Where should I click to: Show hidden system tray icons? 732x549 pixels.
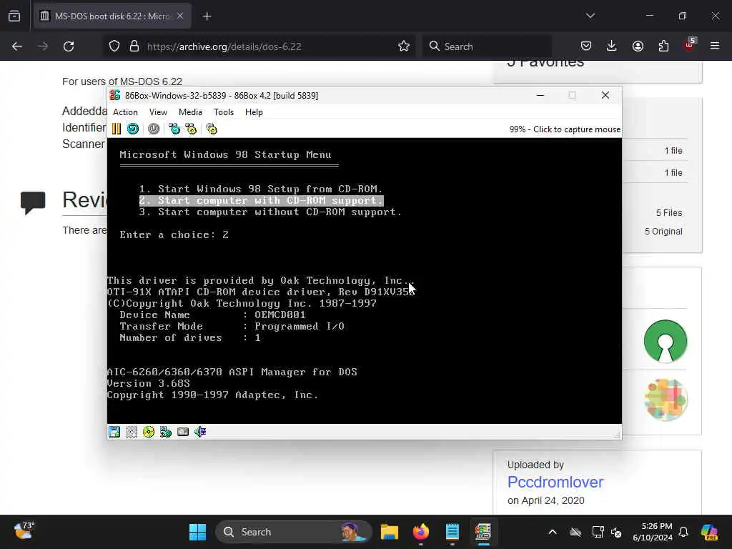553,532
